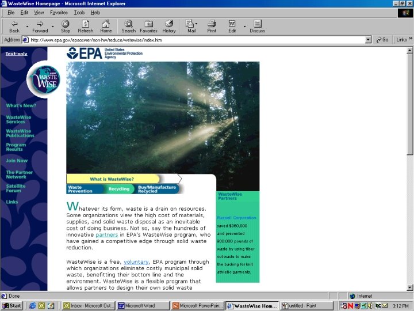Open the Edit menu
Screen dimensions: 414x311
coord(24,13)
